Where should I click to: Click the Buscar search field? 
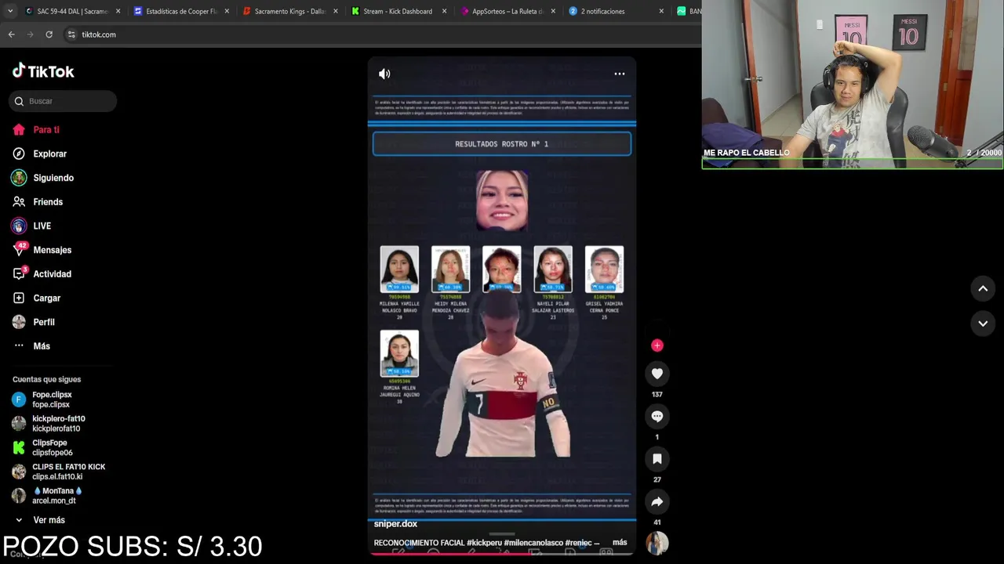click(64, 101)
